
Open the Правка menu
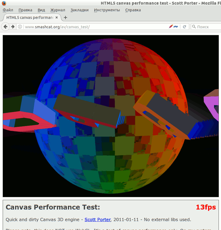click(x=25, y=10)
